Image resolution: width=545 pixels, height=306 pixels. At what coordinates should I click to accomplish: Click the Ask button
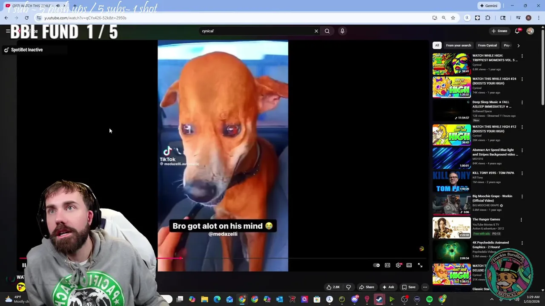pos(388,287)
